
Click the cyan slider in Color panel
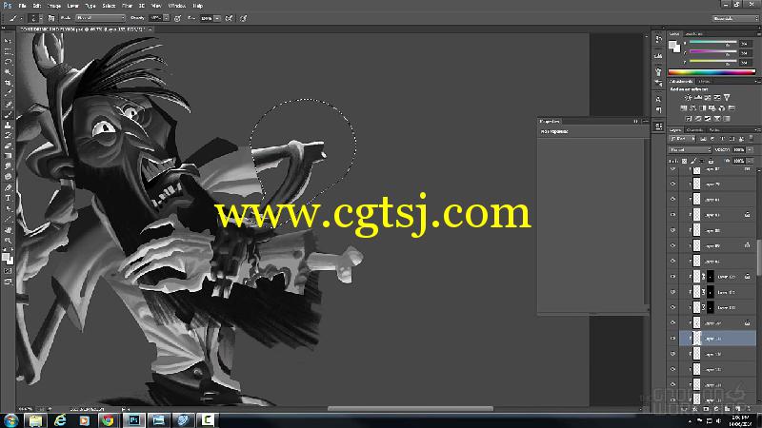tap(712, 43)
